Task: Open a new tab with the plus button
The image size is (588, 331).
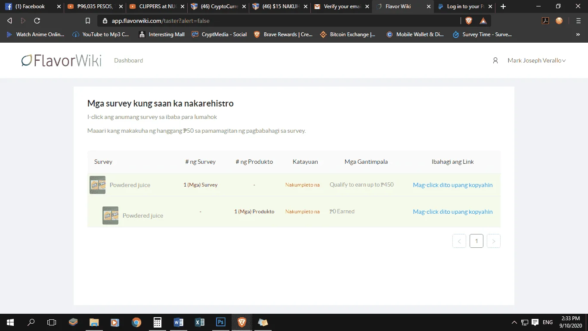Action: (503, 6)
